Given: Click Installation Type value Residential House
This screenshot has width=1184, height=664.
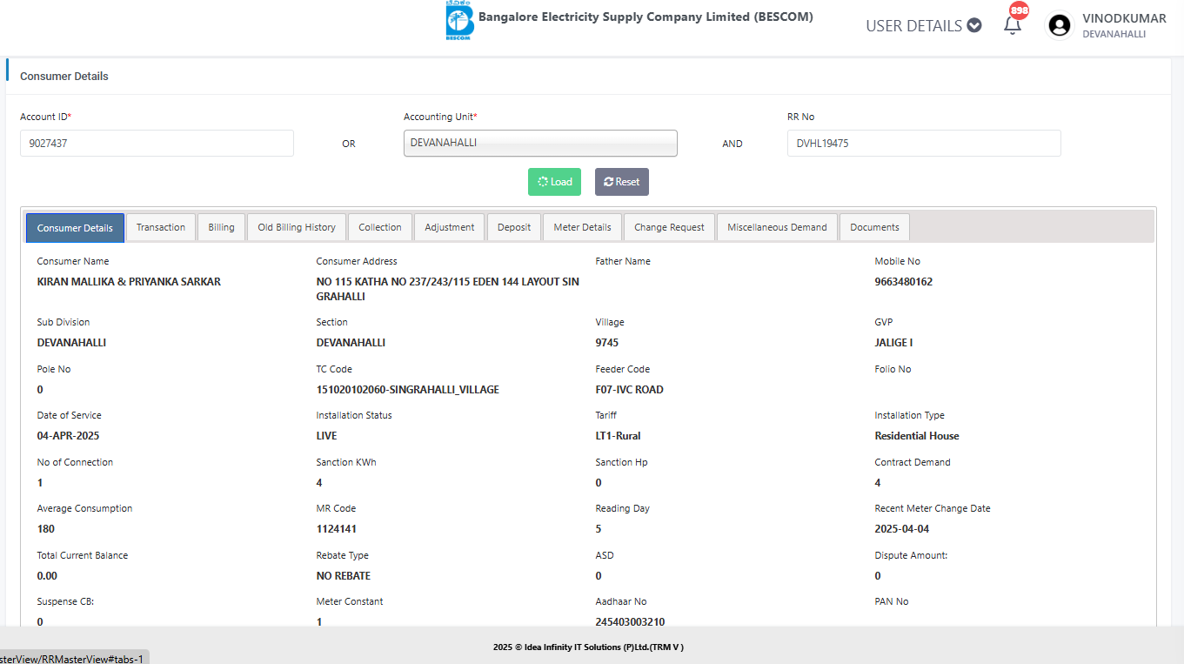Looking at the screenshot, I should (917, 436).
